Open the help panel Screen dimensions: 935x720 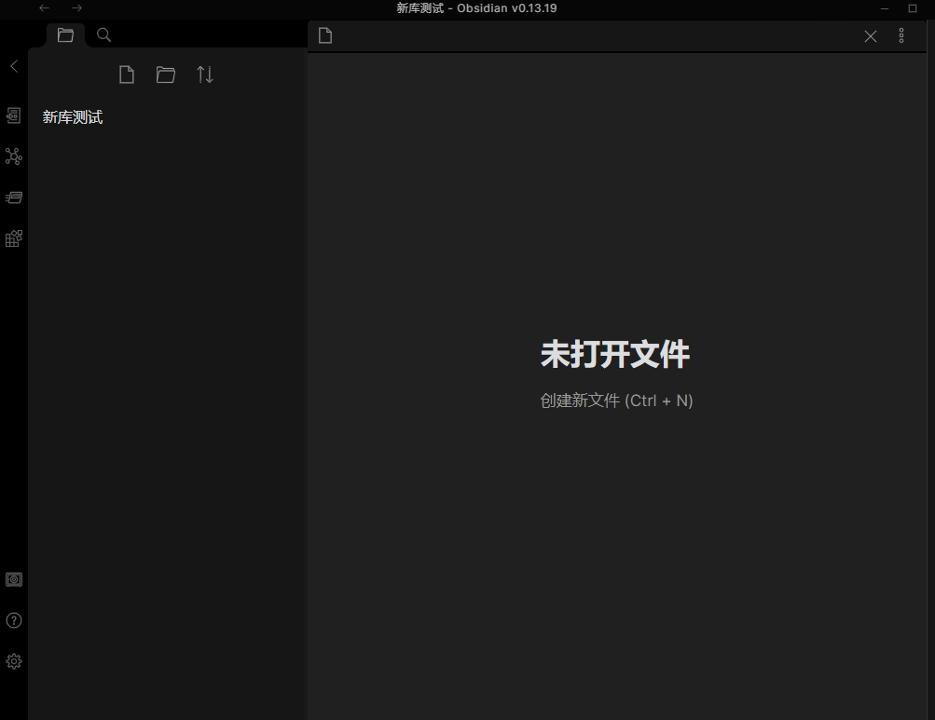pyautogui.click(x=14, y=620)
